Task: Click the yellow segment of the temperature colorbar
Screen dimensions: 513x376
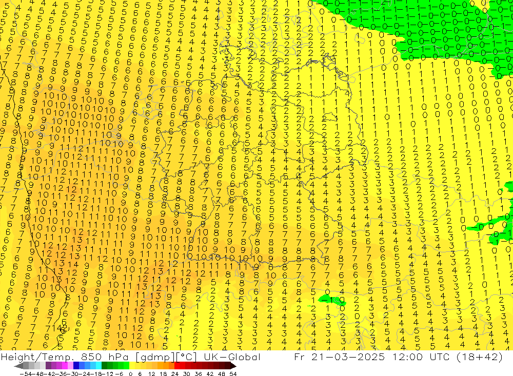Action: 132,366
